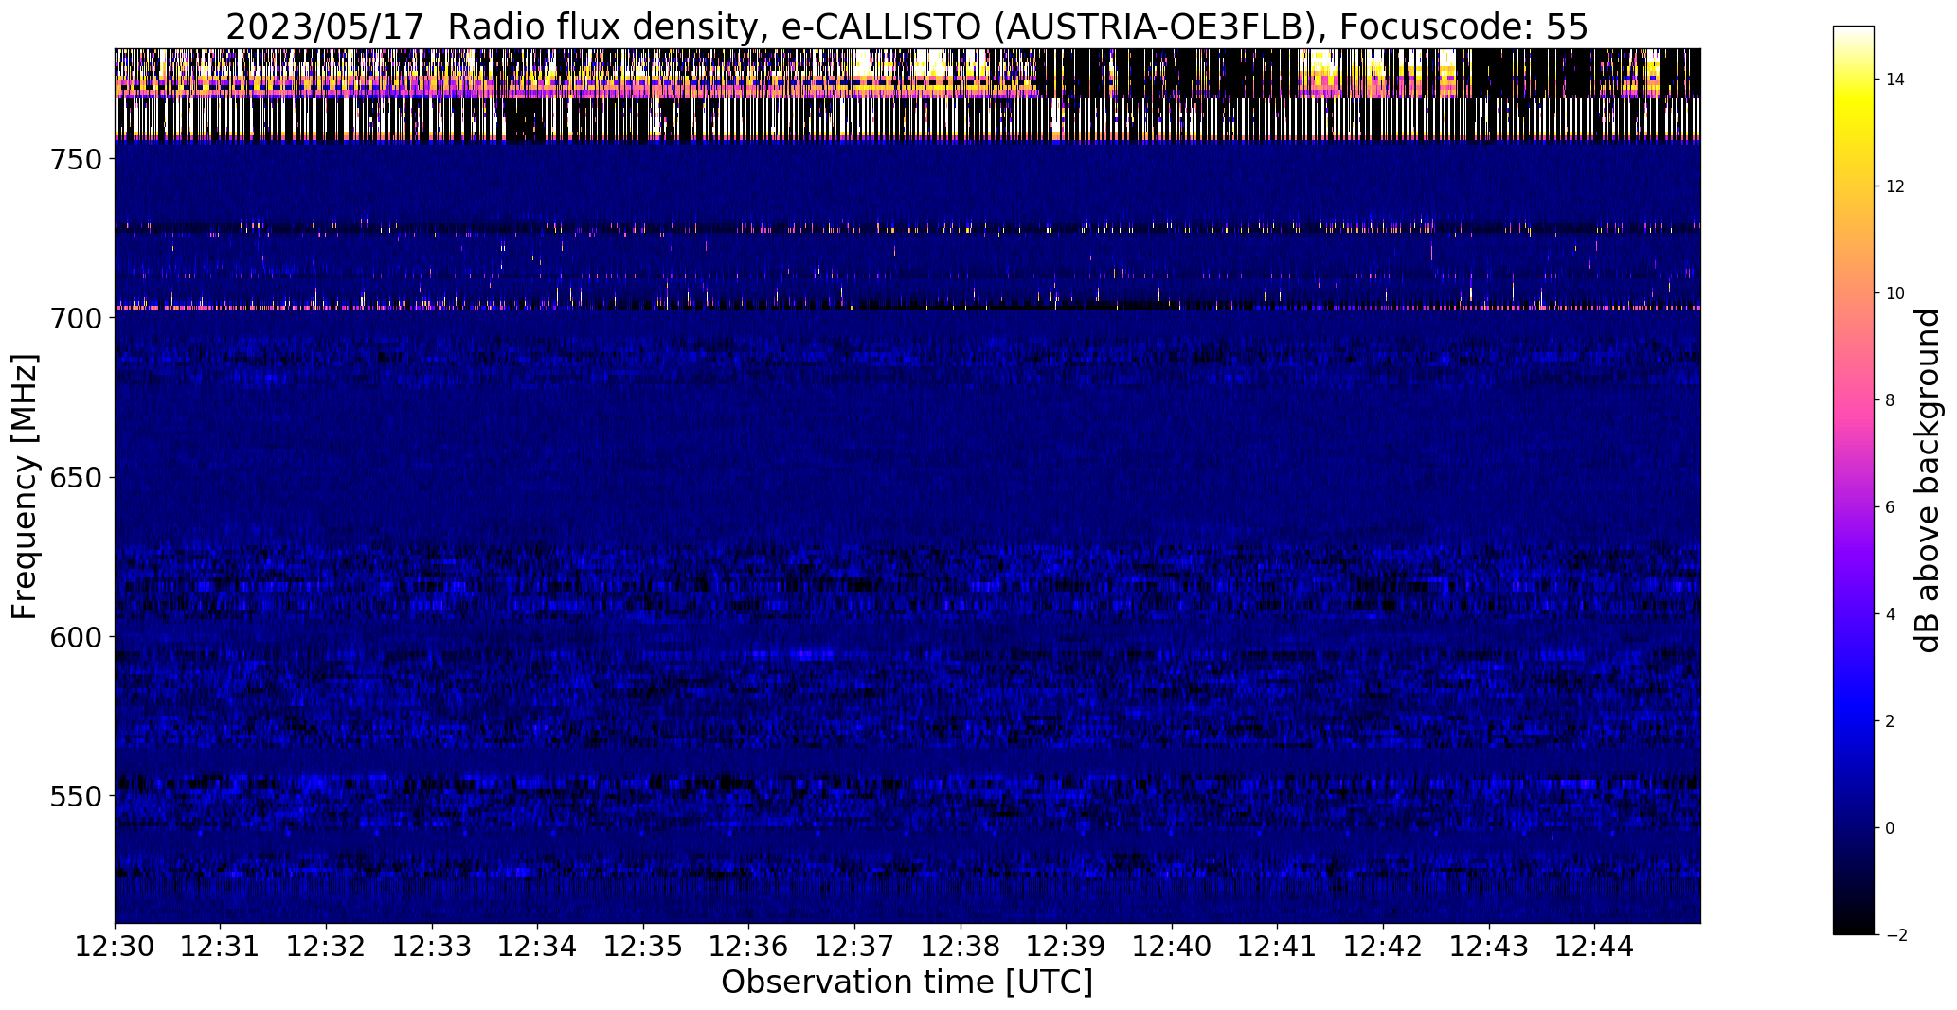Screen dimensions: 1957x1010
Task: Click the 12:35 time tick label
Action: pyautogui.click(x=643, y=947)
